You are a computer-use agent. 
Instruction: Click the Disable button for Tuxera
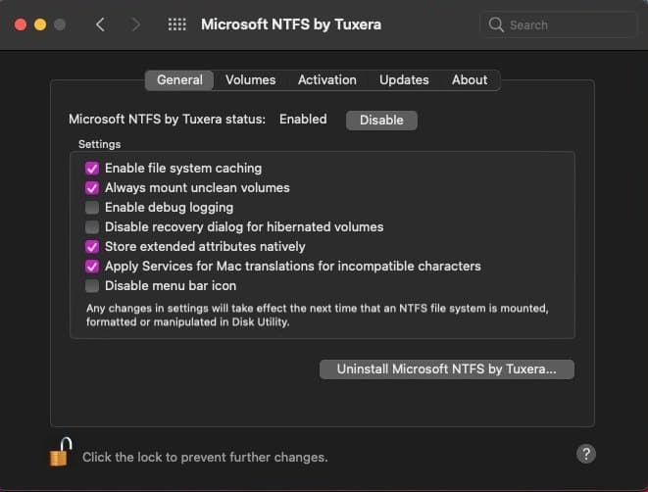point(381,121)
